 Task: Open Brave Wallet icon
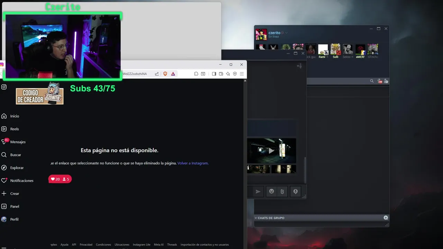(221, 74)
